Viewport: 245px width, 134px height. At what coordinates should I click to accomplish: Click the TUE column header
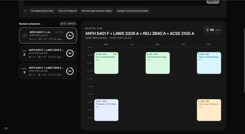click(132, 44)
